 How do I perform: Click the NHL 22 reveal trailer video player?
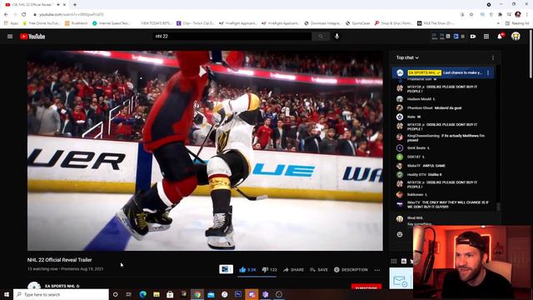pos(205,151)
